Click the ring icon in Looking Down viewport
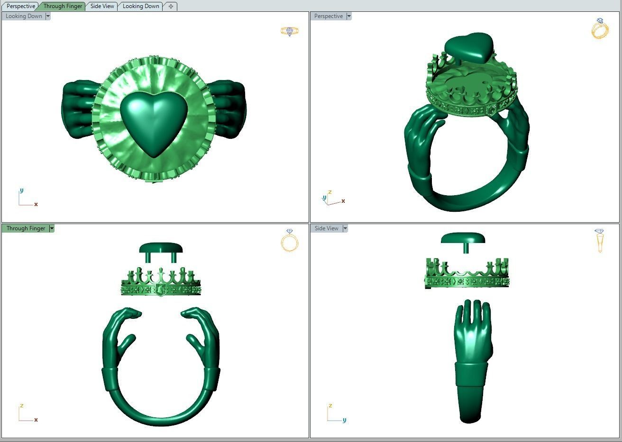This screenshot has height=442, width=622. click(x=290, y=31)
